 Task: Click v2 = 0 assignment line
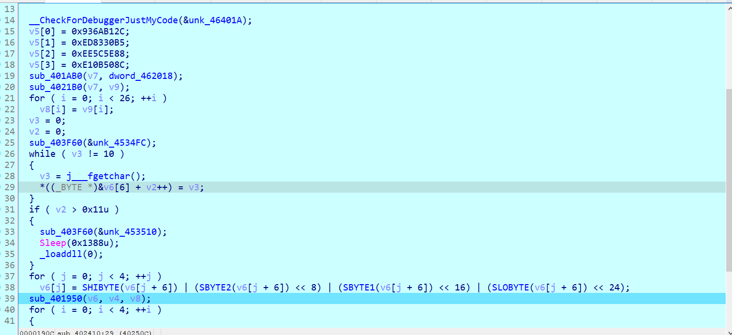click(47, 132)
